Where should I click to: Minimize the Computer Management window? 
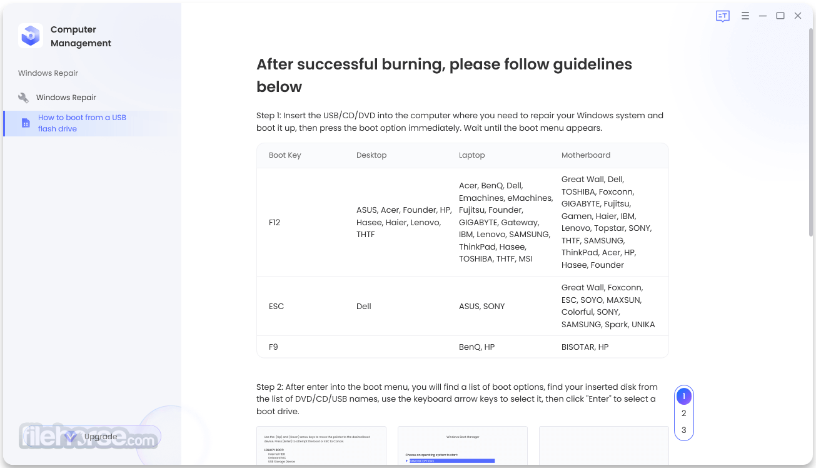point(763,16)
